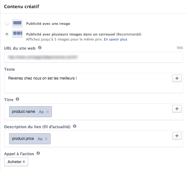Click plus button in the Description field
Image resolution: width=187 pixels, height=170 pixels.
(177, 136)
